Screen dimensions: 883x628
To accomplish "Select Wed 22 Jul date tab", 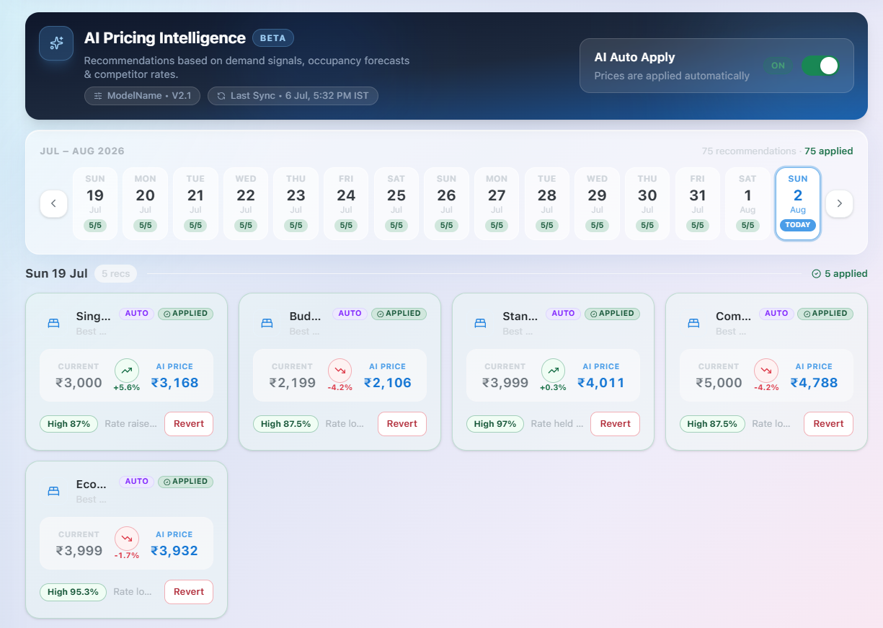I will click(x=246, y=204).
